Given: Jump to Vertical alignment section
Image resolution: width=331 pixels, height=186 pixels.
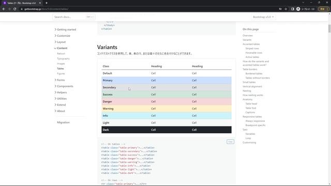Looking at the screenshot, I should click(x=252, y=86).
